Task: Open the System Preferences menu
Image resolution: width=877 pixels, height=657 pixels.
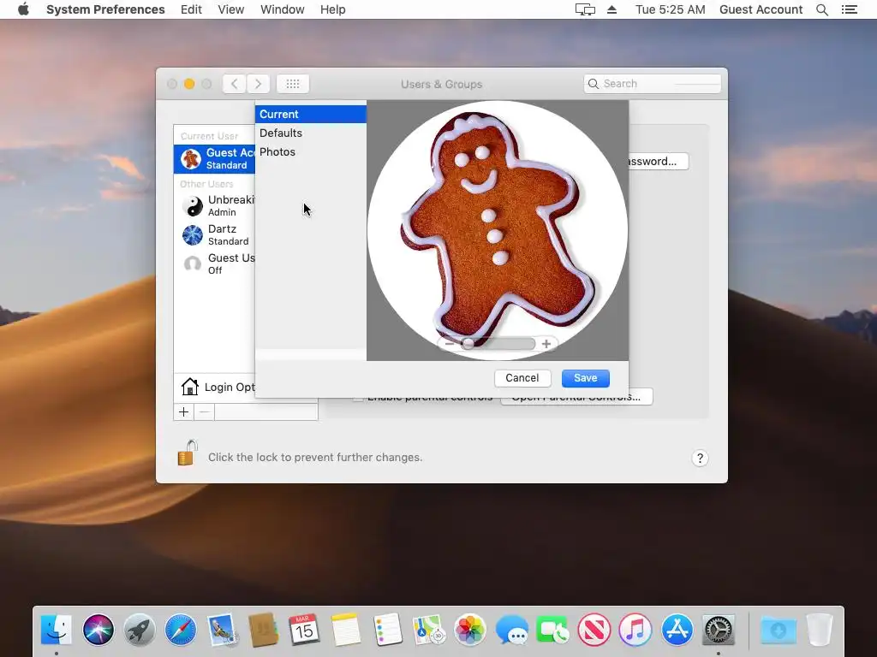Action: tap(105, 9)
